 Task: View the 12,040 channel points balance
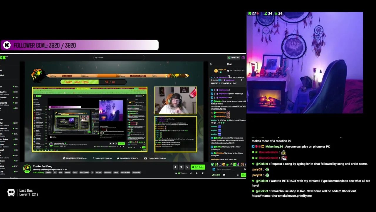point(216,175)
